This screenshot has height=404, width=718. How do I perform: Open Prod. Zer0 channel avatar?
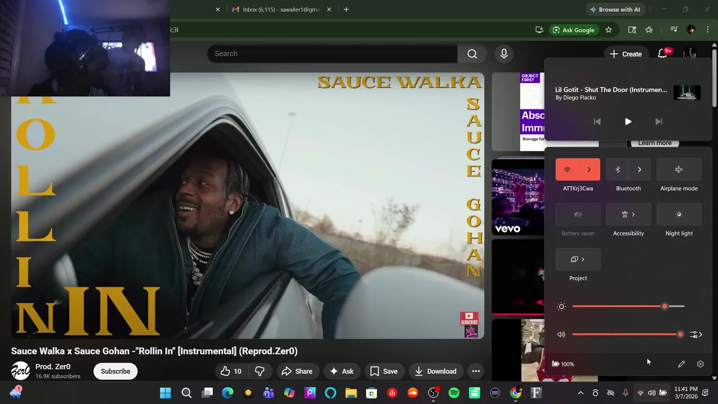[21, 371]
